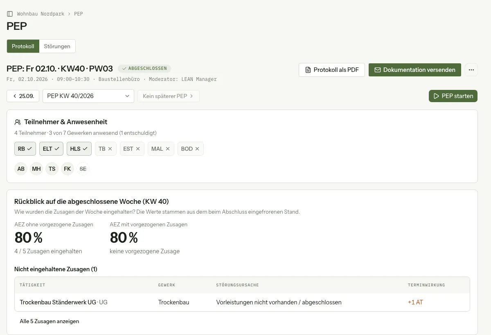Screen dimensions: 491x335
Task: Open the PEP KW 40/2026 dropdown
Action: [88, 96]
